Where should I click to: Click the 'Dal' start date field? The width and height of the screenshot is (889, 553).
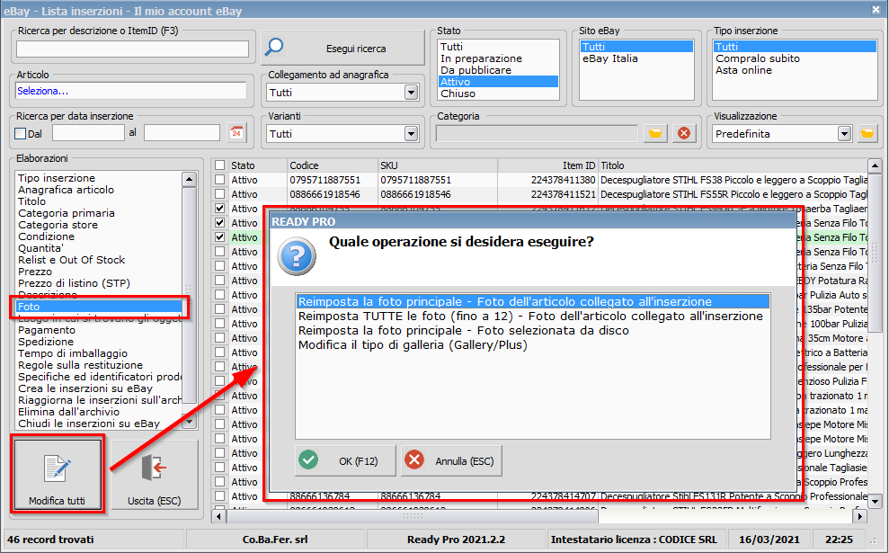(x=88, y=133)
